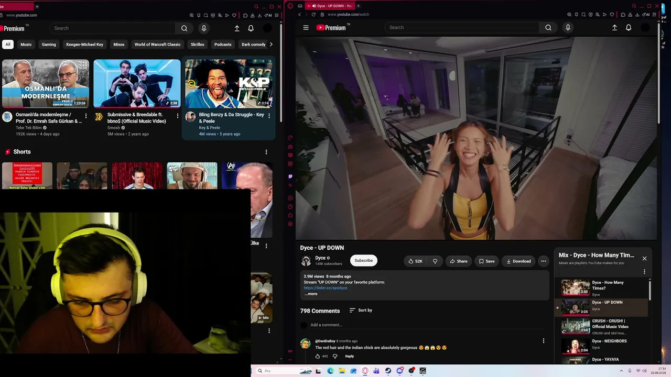The width and height of the screenshot is (671, 377).
Task: Toggle bookmark heart in the YouTube home window toolbar
Action: 233,15
